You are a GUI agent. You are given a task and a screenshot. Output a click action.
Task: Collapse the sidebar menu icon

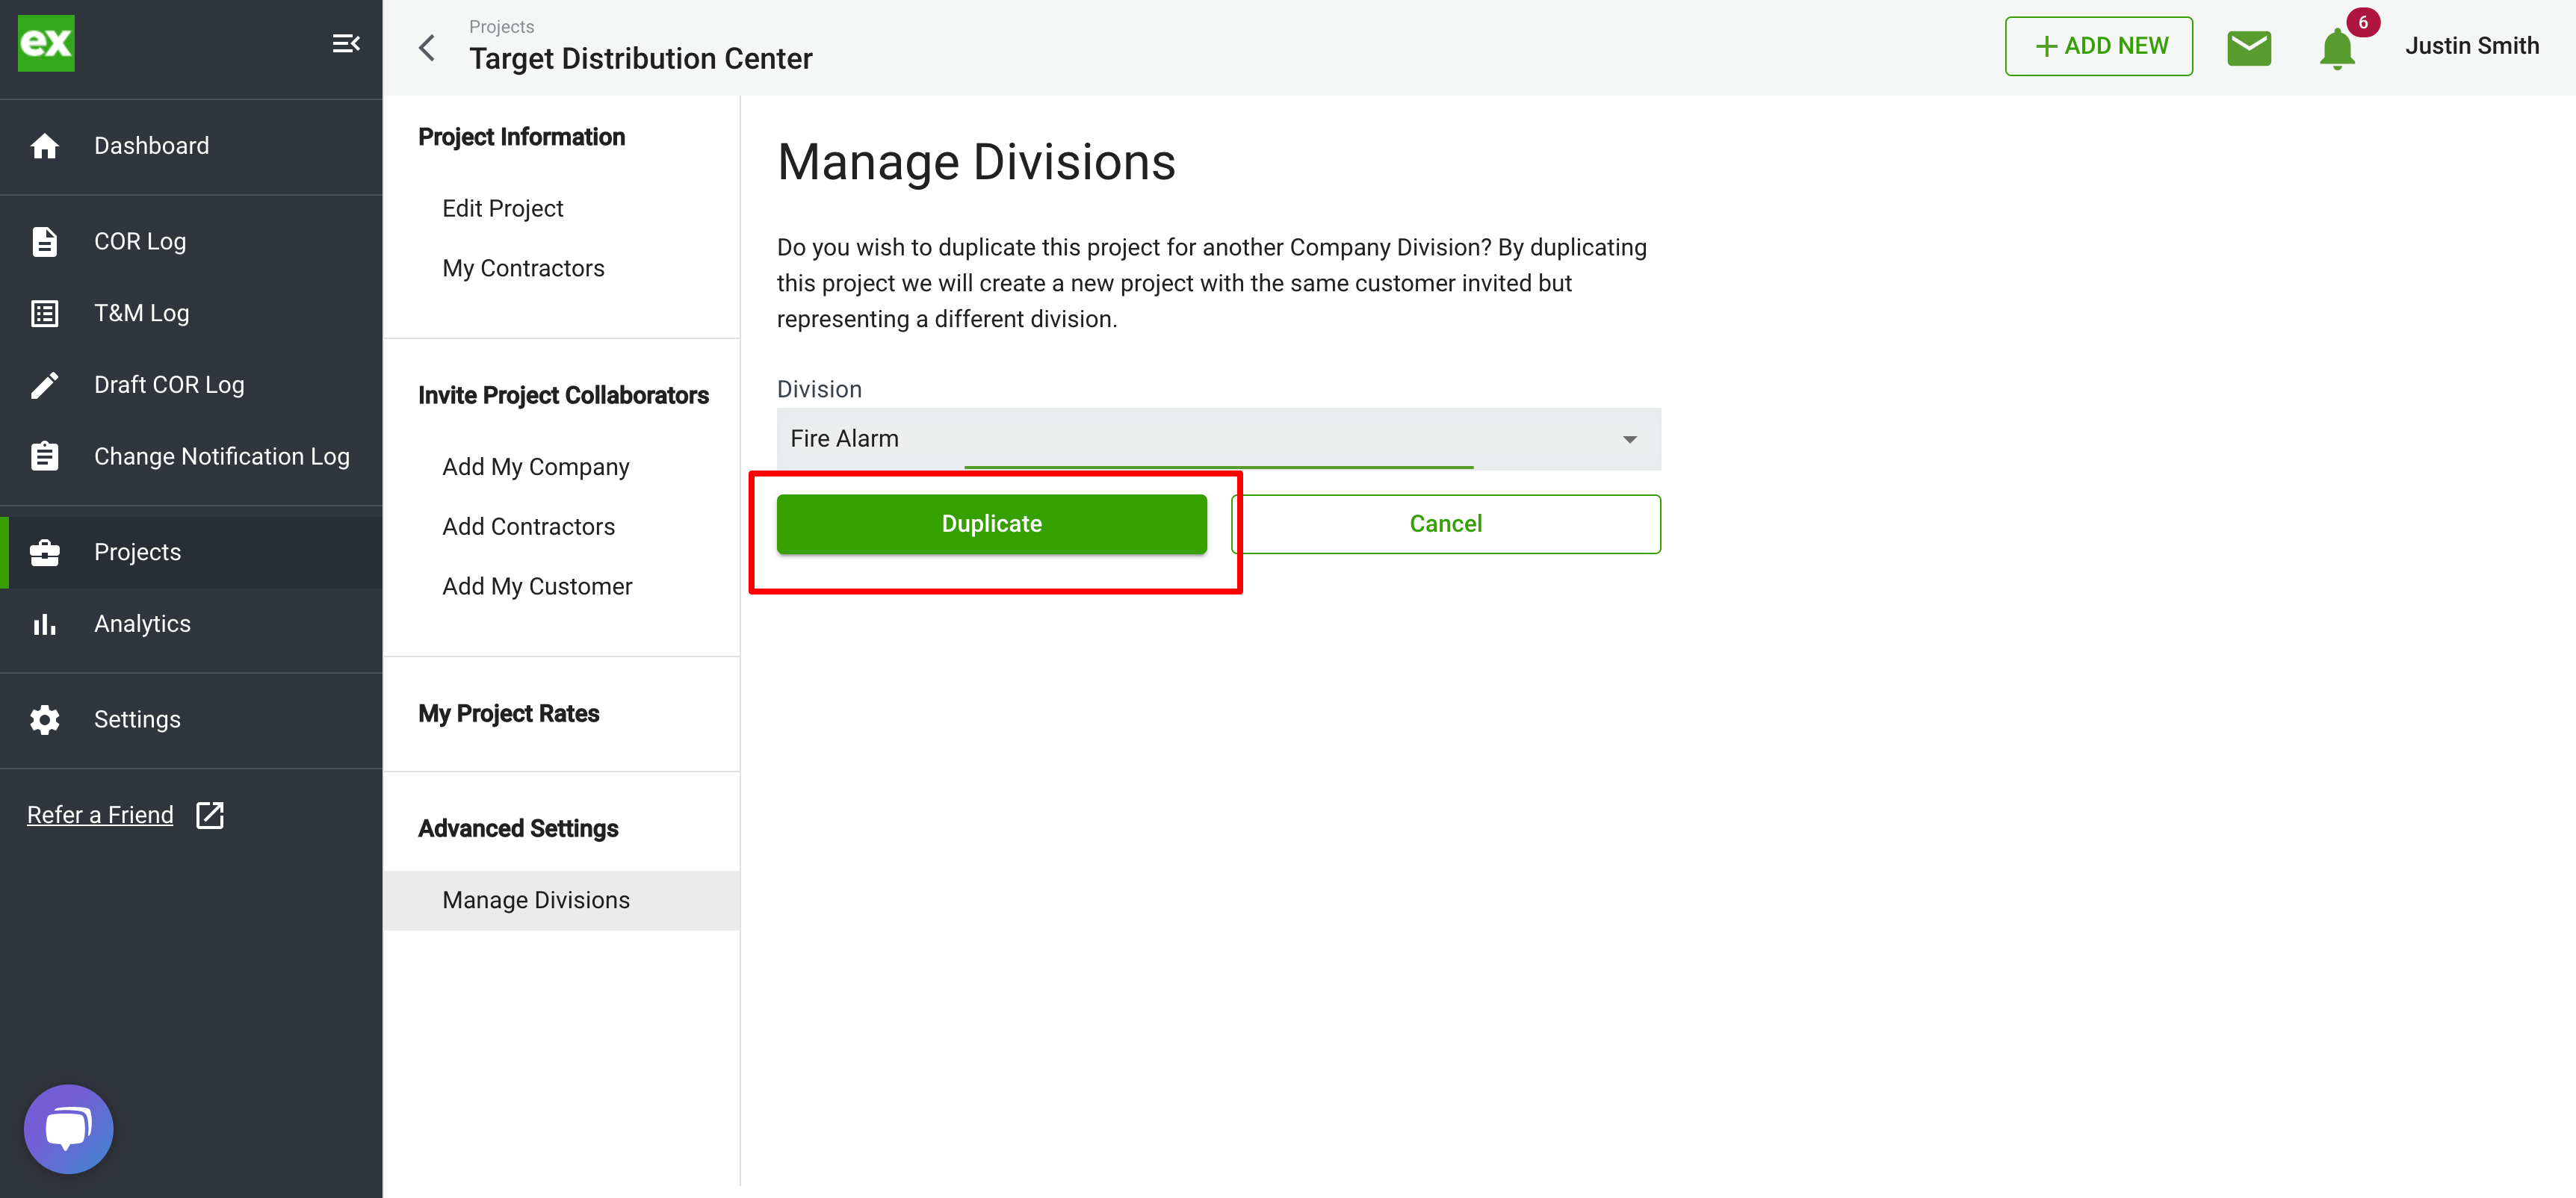[346, 44]
